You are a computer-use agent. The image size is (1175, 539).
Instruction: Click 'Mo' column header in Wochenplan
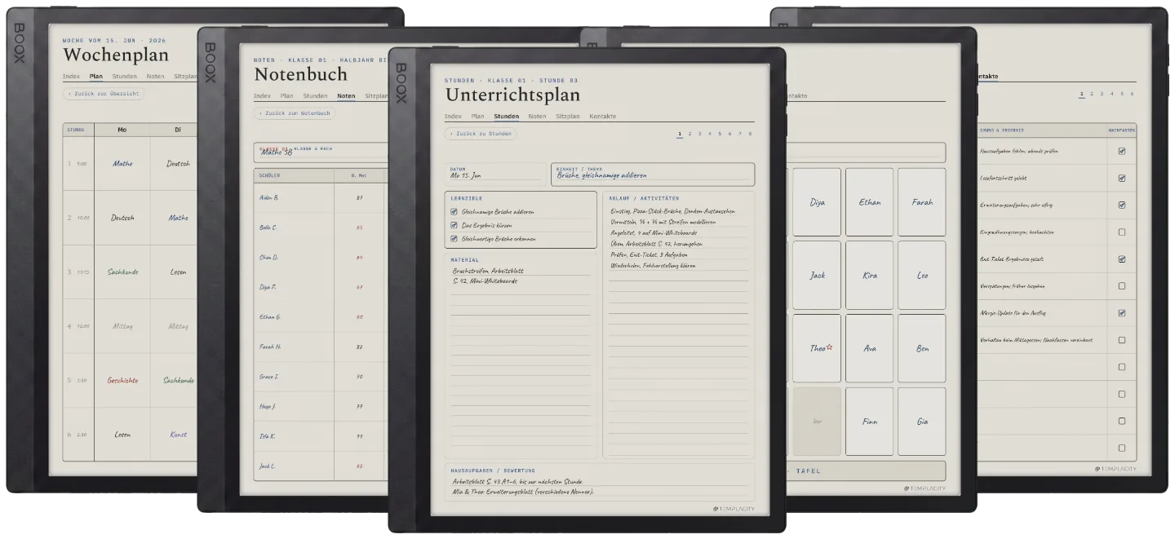point(122,130)
